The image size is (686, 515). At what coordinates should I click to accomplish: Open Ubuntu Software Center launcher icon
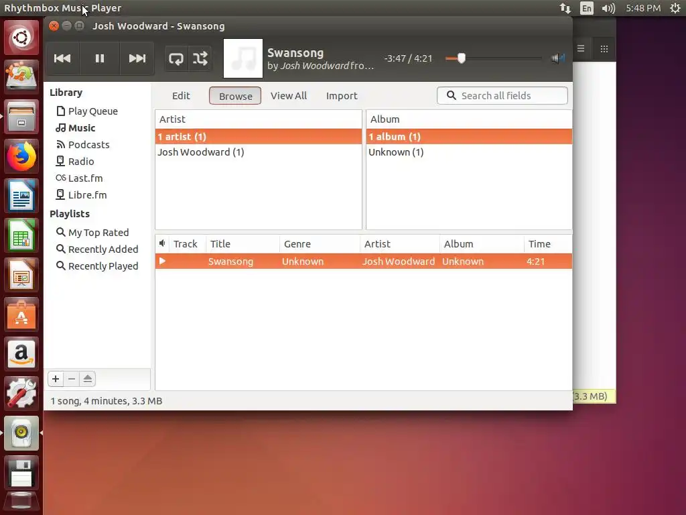[x=21, y=314]
